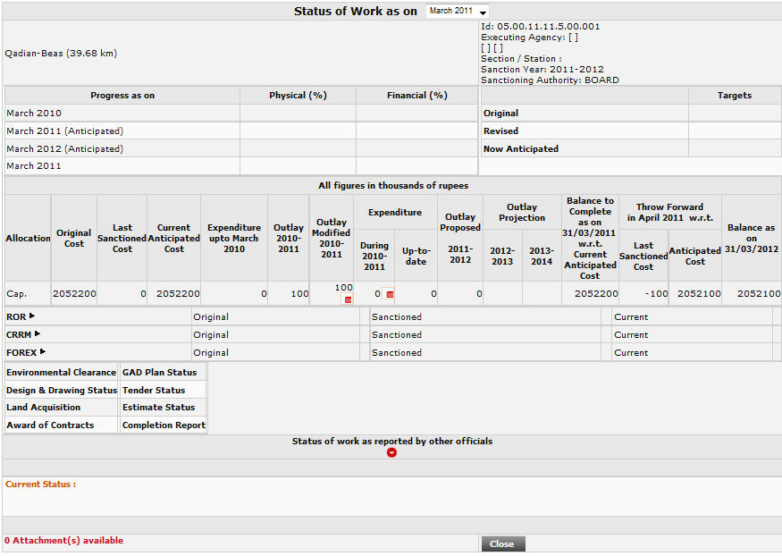Viewport: 782px width, 556px height.
Task: Open the March 2011 date dropdown
Action: [x=457, y=12]
